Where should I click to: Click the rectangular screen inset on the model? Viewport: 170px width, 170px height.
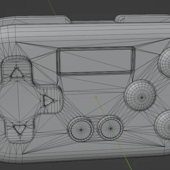96,61
